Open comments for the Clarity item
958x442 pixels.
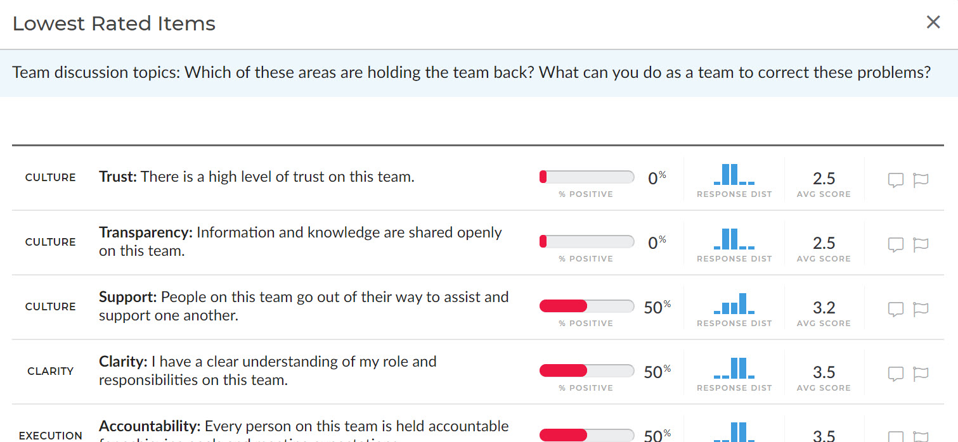(x=895, y=374)
